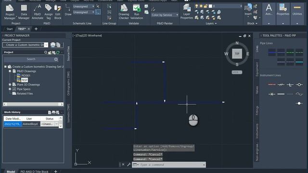Expand the Block panel flyout
This screenshot has height=173, width=308.
(x=252, y=24)
